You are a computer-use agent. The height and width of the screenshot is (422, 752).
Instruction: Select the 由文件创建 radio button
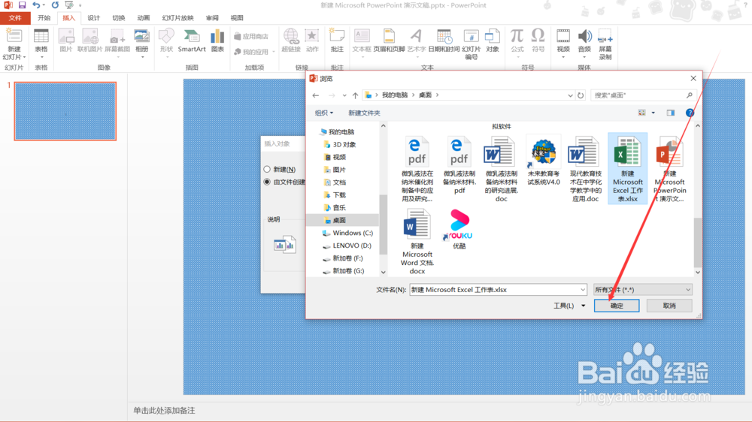point(267,182)
